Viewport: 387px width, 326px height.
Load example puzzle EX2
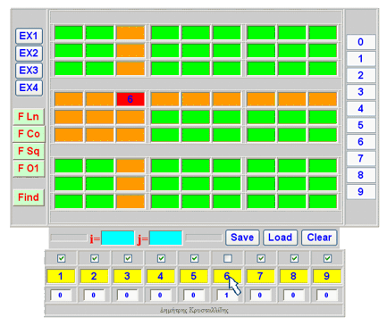(29, 54)
